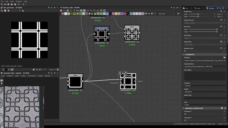Click the double-arrow icon right of Parent Size
228x128 pixels.
[x=178, y=14]
